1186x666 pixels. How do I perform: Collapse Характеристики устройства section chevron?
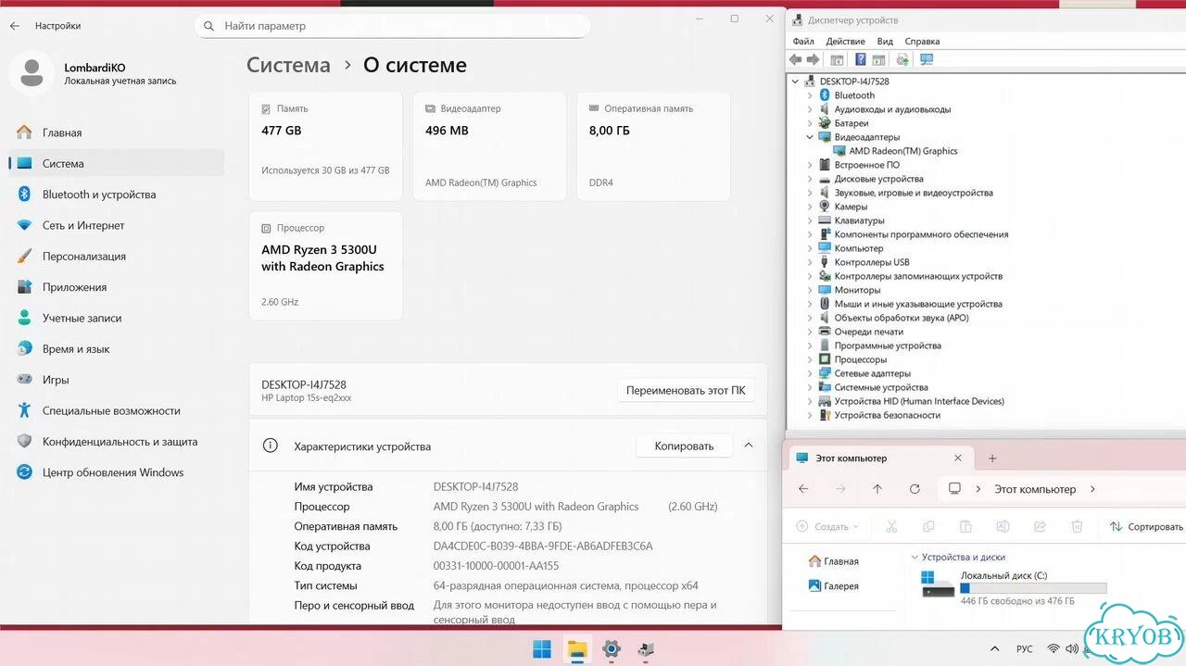coord(749,446)
